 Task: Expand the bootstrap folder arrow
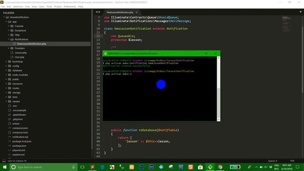click(6, 61)
